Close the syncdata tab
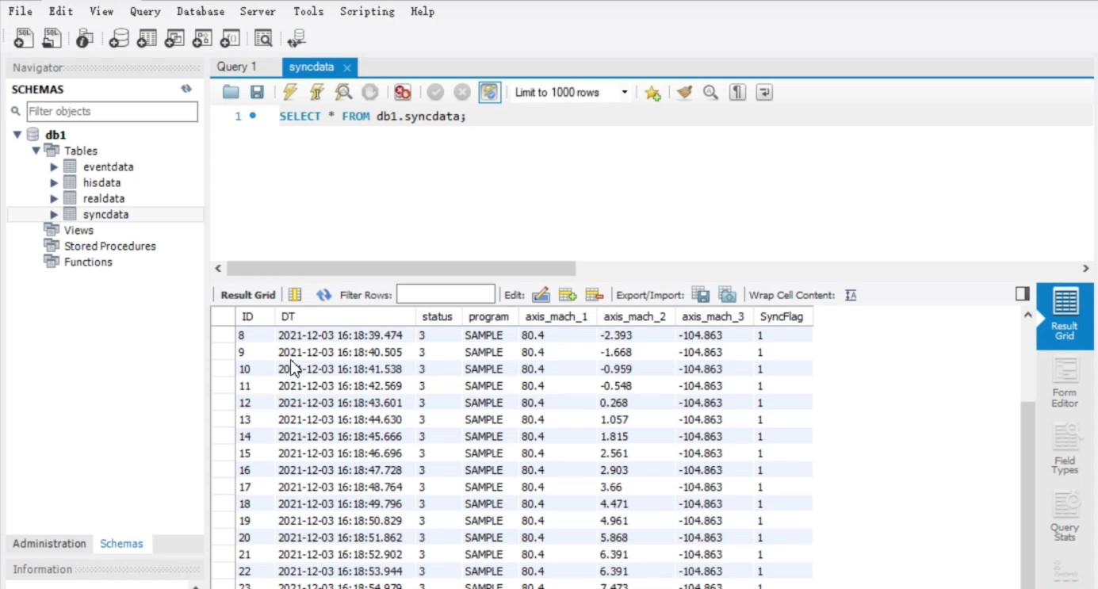 click(347, 68)
